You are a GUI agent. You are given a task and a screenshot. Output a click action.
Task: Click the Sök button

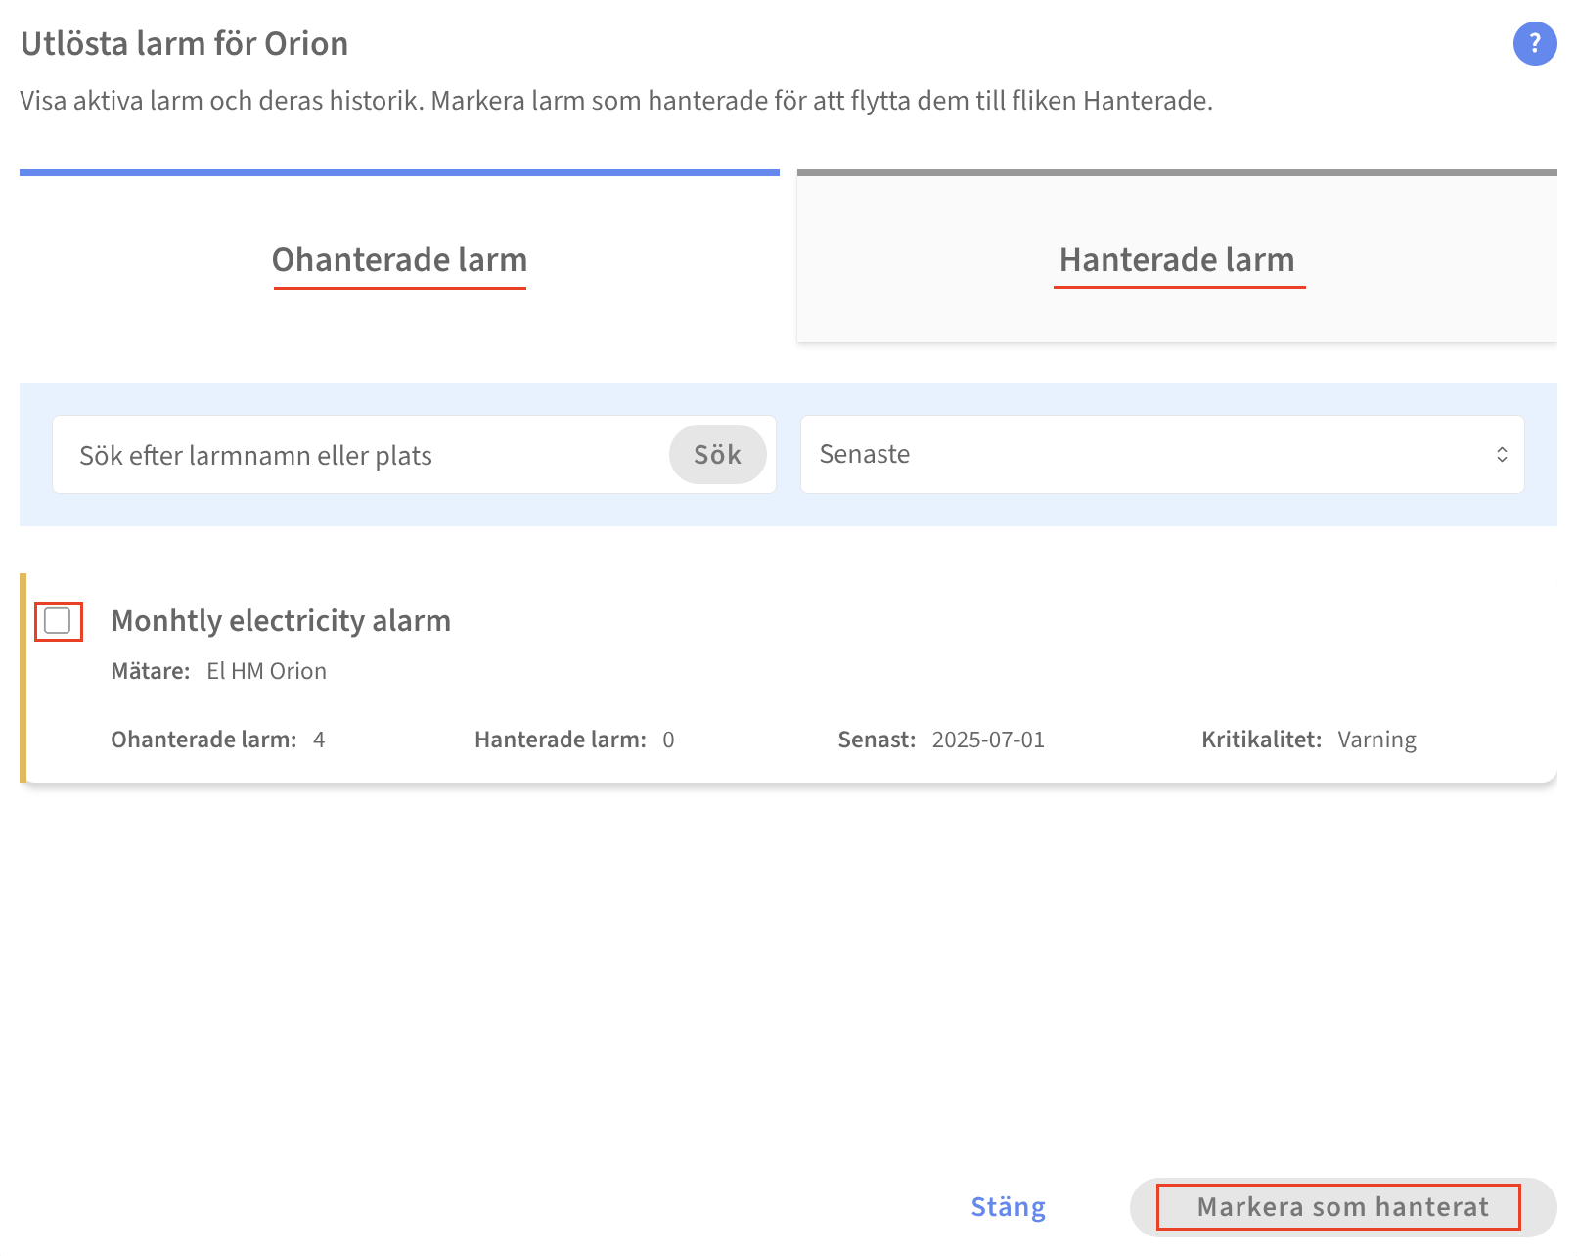click(x=718, y=455)
